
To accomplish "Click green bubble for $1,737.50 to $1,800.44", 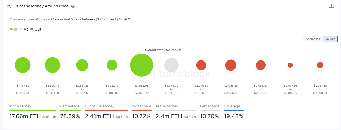I will pos(23,65).
